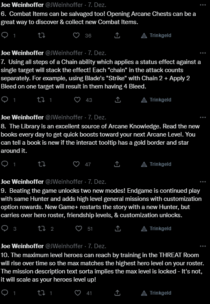Image resolution: width=210 pixels, height=304 pixels.
Task: Share the Combat Items tweet
Action: (x=117, y=35)
